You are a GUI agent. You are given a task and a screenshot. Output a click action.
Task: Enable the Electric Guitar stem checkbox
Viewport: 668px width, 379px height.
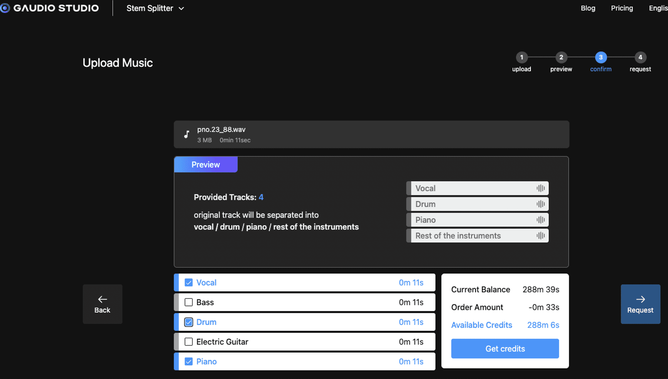pyautogui.click(x=189, y=342)
